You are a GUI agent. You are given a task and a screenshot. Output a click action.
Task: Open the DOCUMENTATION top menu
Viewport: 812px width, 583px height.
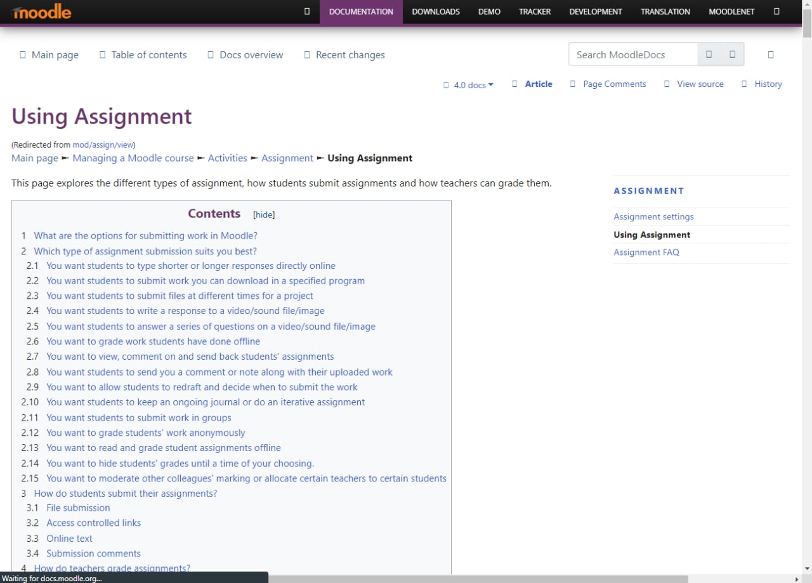(x=361, y=11)
